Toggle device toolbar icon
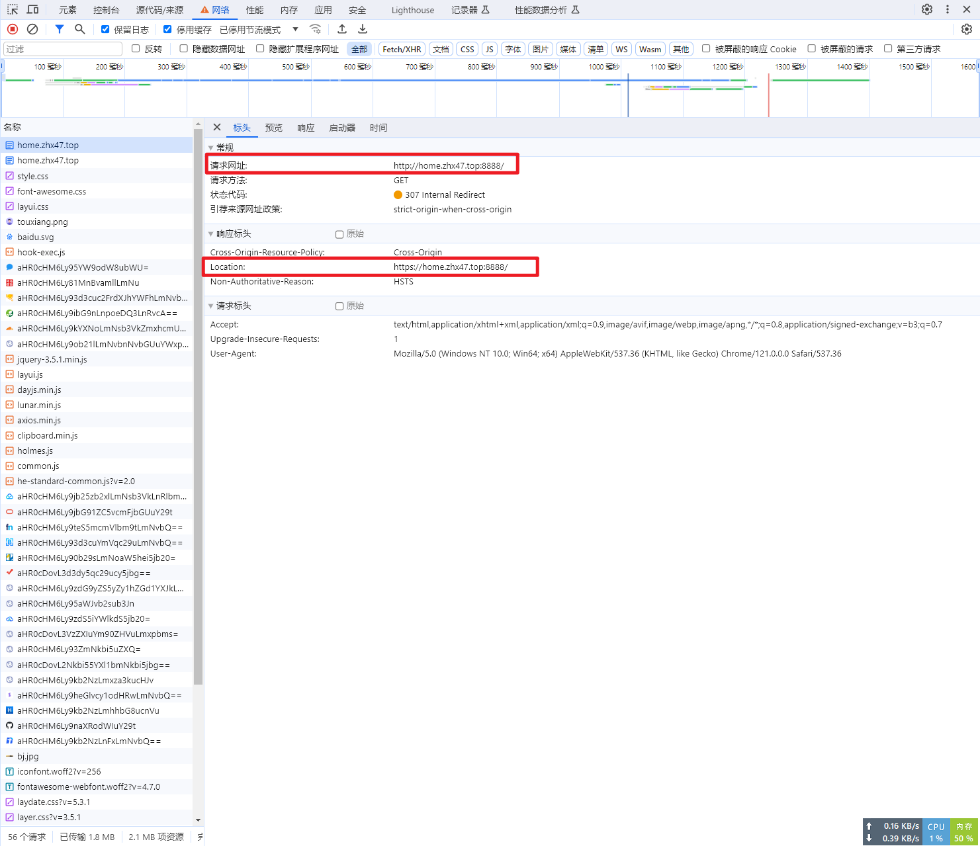The width and height of the screenshot is (980, 846). click(32, 10)
